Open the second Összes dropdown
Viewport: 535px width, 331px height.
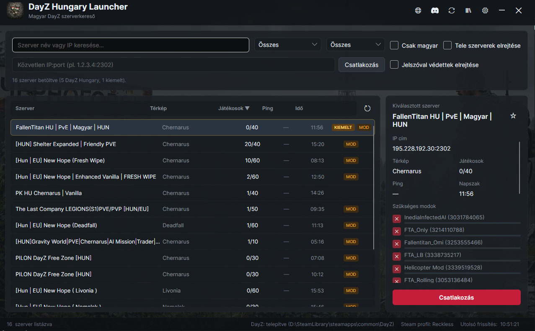pos(355,45)
